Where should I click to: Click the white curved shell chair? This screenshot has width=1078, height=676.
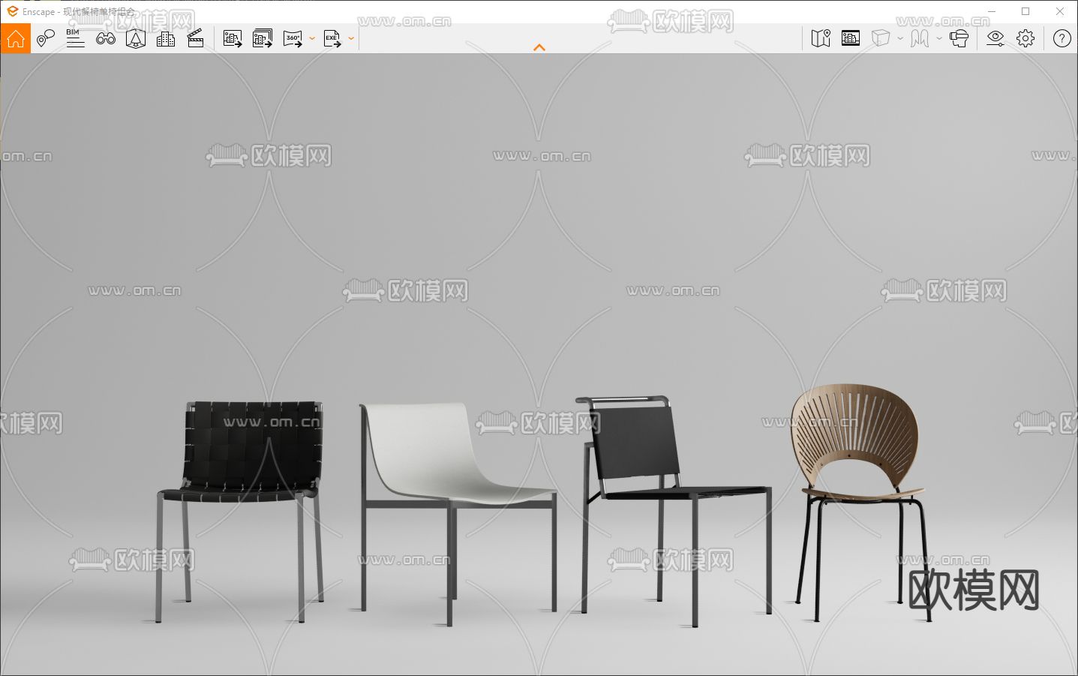[x=458, y=514]
